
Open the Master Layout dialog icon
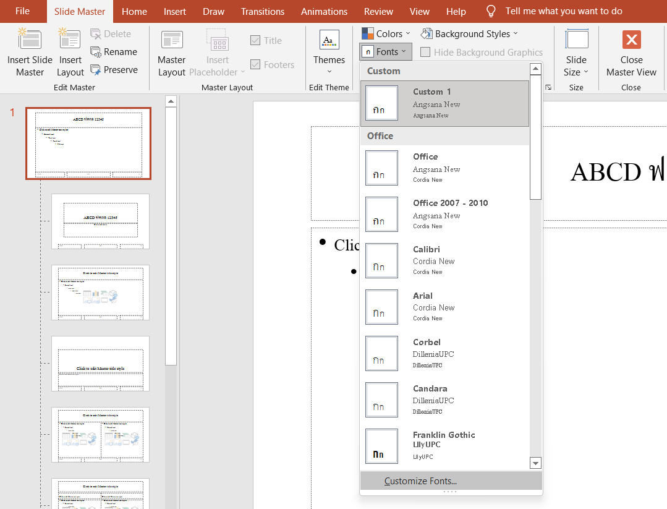coord(172,40)
